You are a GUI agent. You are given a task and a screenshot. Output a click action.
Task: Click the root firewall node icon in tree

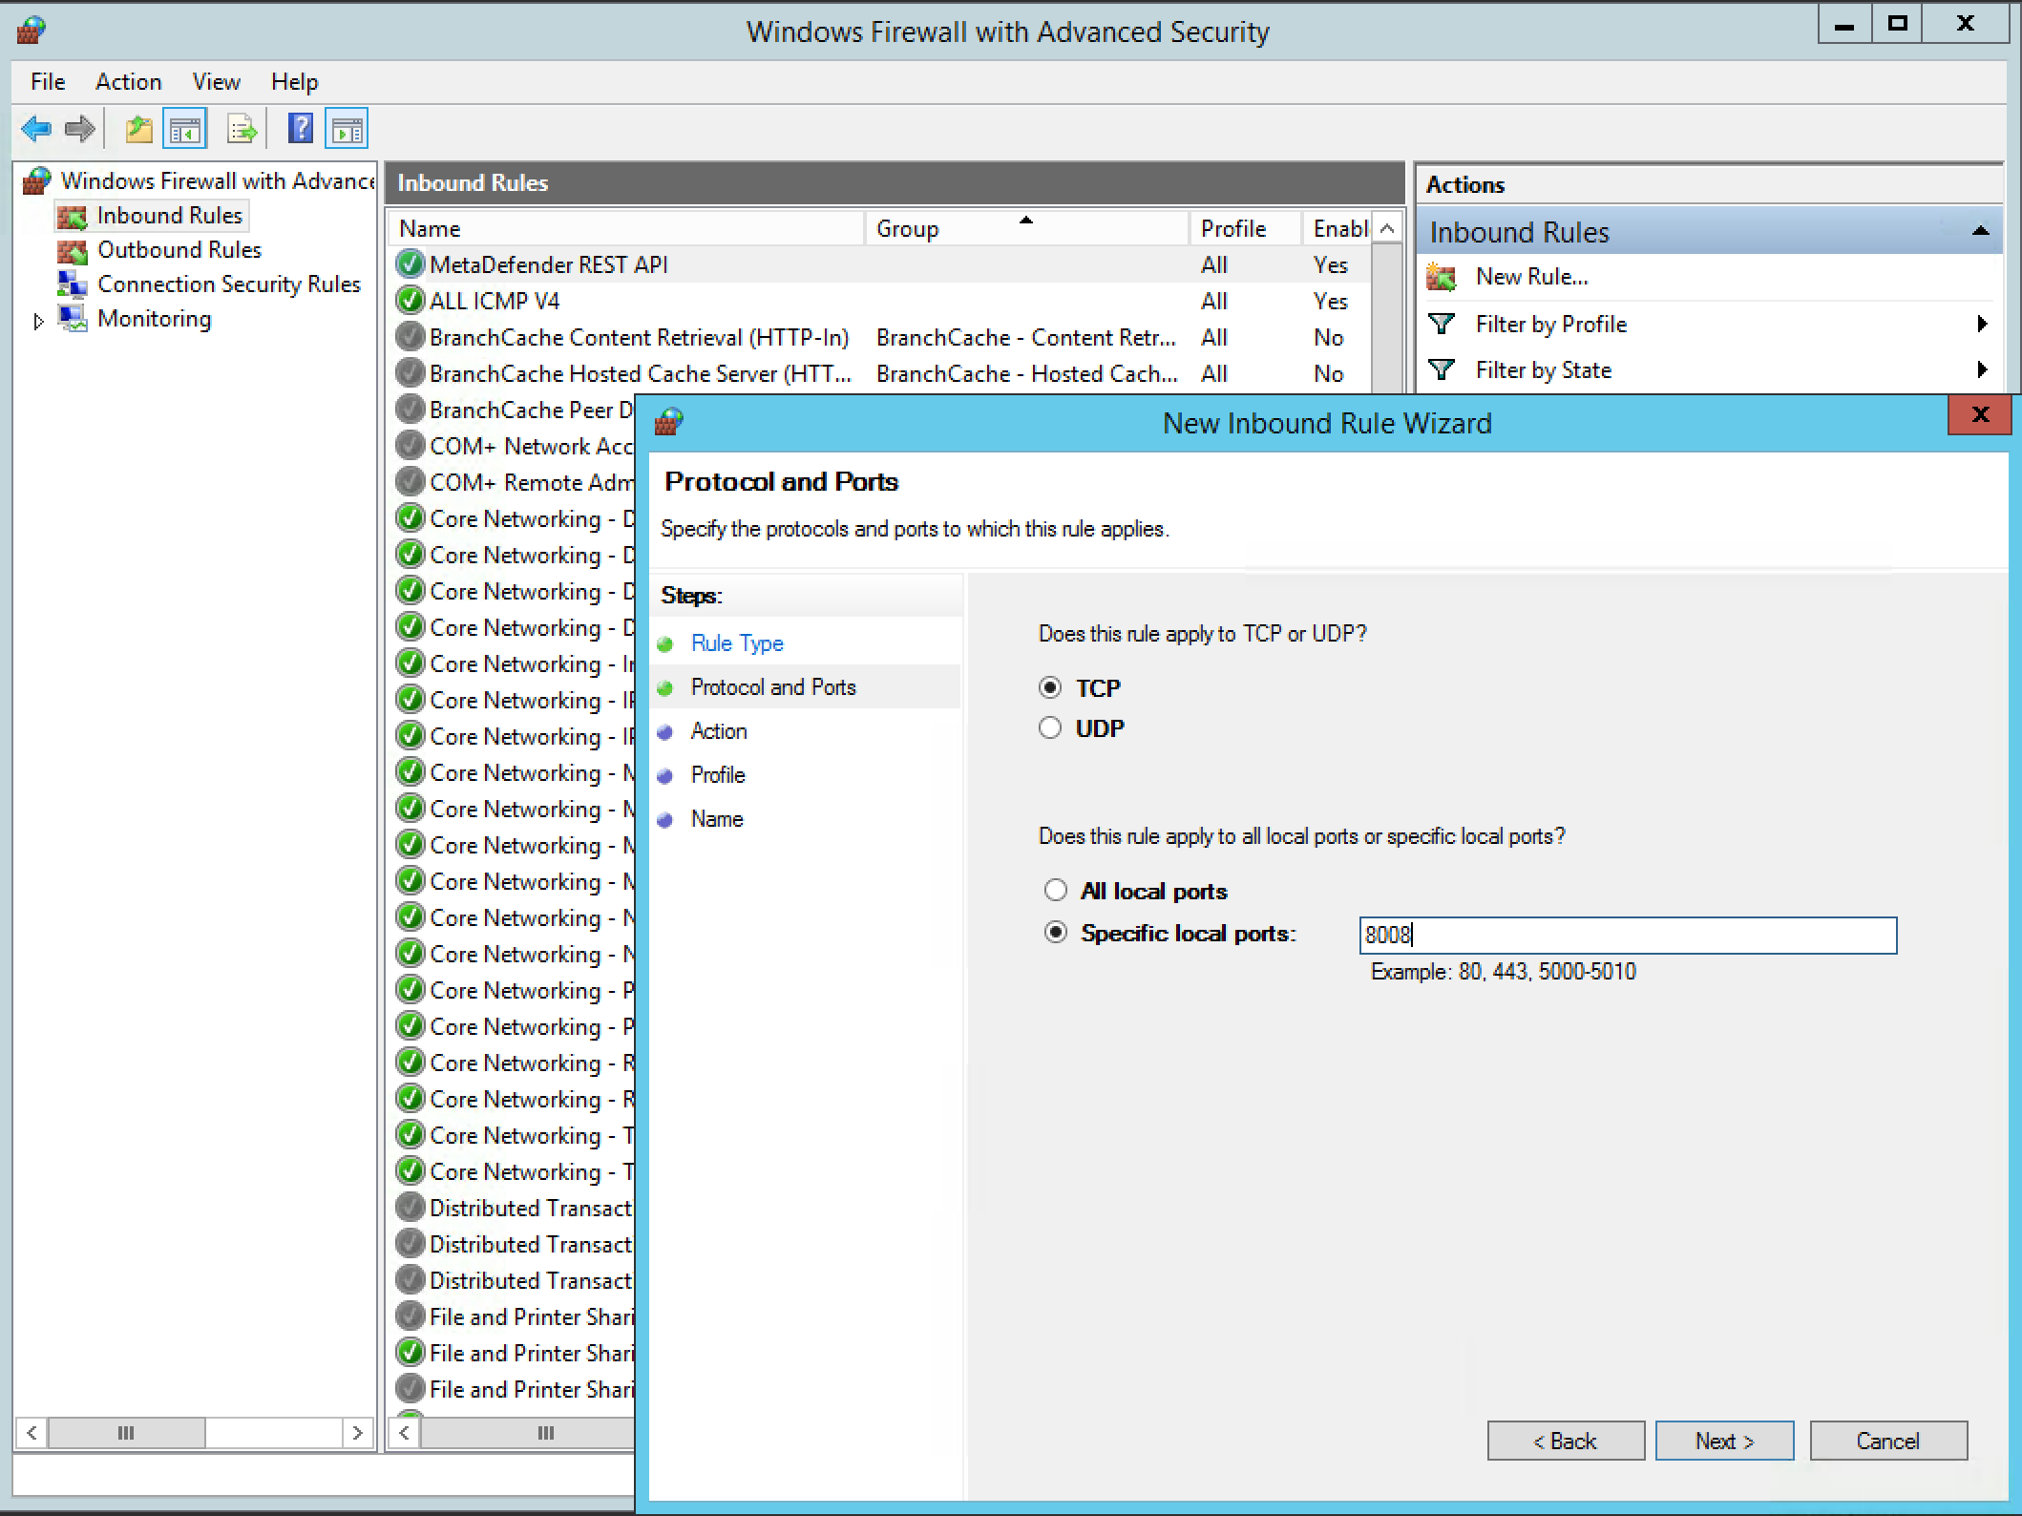[36, 180]
